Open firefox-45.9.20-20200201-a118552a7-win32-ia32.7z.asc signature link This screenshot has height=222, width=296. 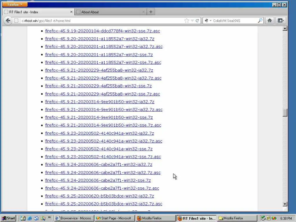tap(104, 47)
